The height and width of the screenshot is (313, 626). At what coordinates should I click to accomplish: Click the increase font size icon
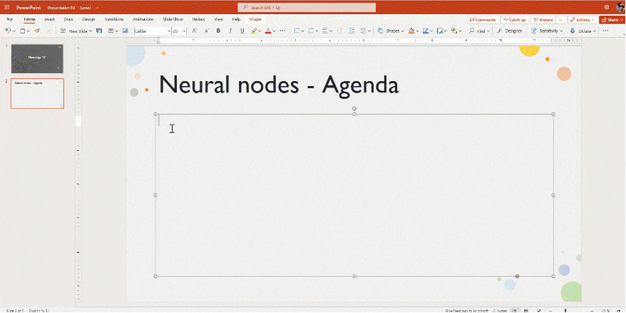pos(195,31)
